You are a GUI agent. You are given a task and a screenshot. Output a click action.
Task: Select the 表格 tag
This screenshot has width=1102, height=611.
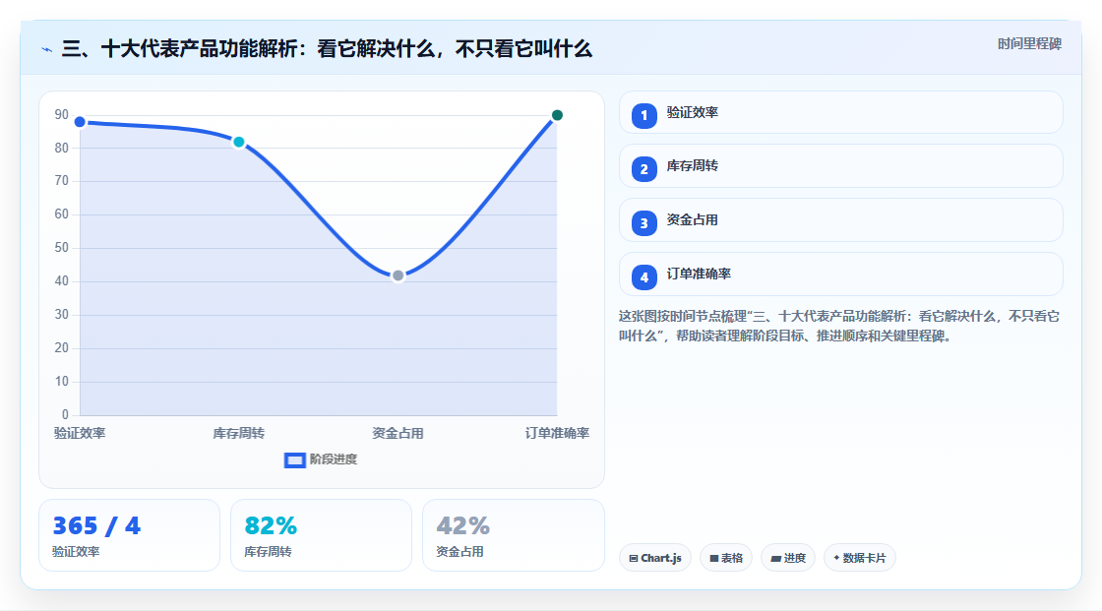(726, 558)
